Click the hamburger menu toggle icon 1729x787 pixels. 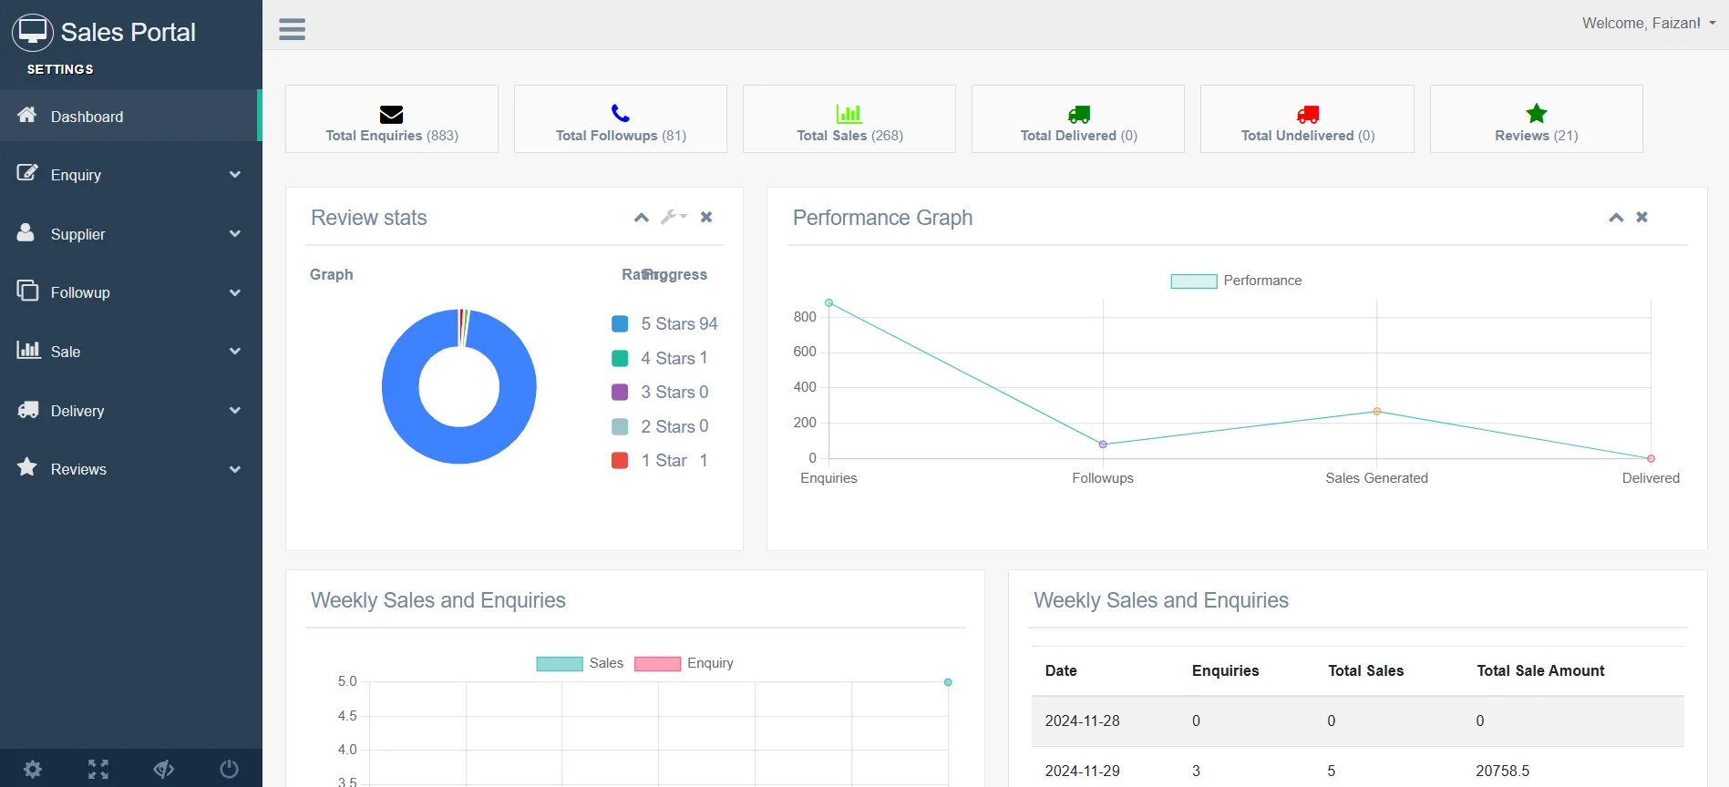pos(292,29)
